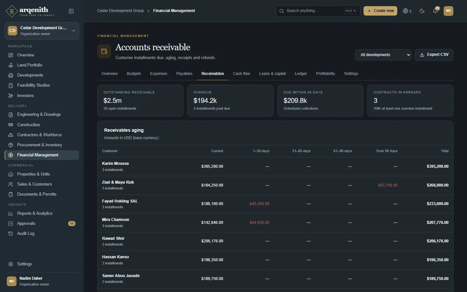Click the Total column header

pos(445,151)
